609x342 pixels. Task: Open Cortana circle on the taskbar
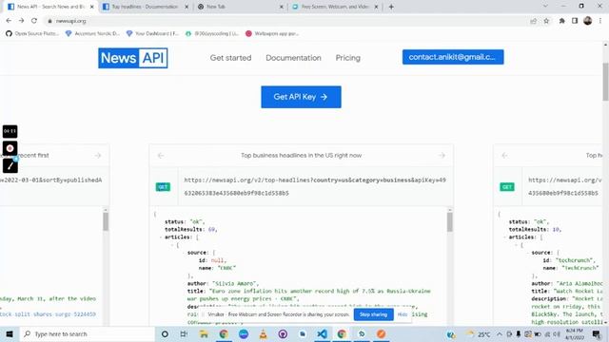(x=165, y=333)
